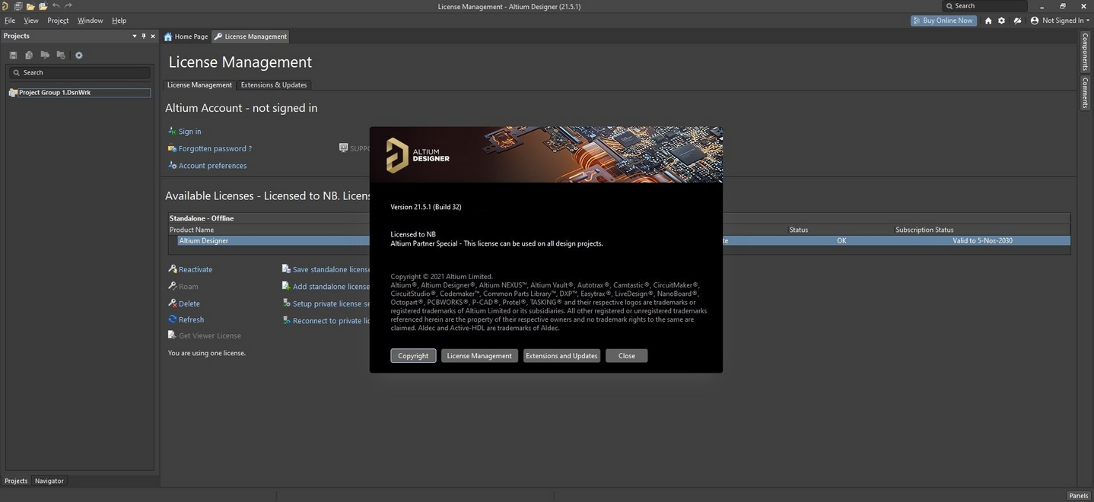Viewport: 1094px width, 502px height.
Task: Click the notifications icon beside the gear
Action: 1017,21
